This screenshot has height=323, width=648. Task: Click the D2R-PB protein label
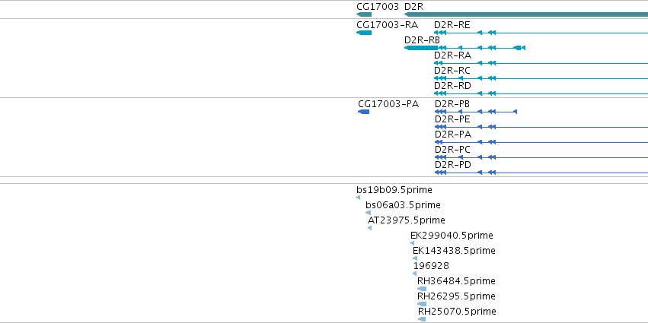[452, 104]
